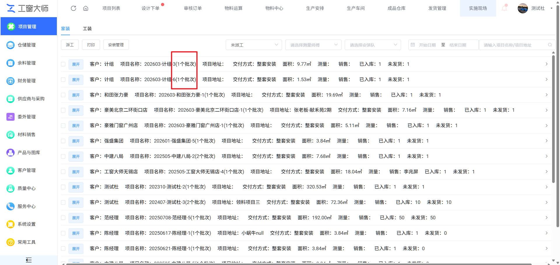Select the checkbox on the 中建八局 project row

pos(63,156)
